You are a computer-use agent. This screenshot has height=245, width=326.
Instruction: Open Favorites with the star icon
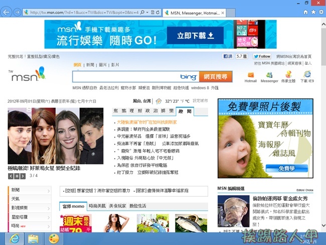[x=313, y=12]
